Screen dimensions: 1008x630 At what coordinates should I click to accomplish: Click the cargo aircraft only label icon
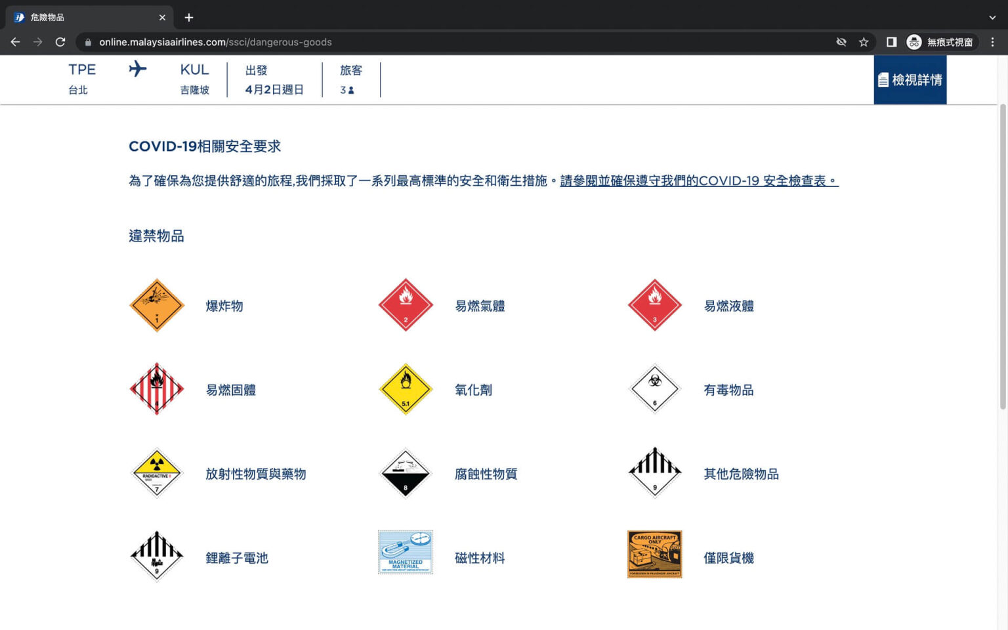[654, 555]
